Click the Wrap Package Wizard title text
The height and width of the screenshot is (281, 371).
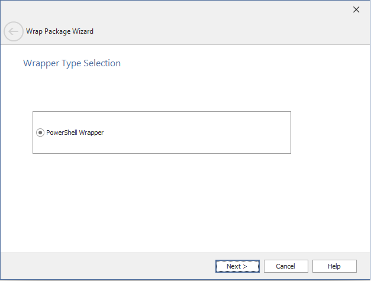coord(60,31)
